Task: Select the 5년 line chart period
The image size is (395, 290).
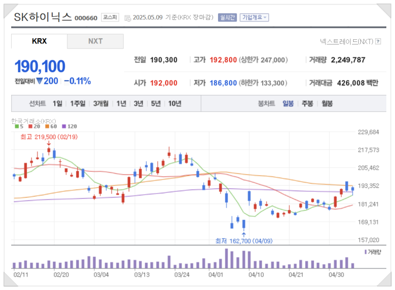Action: [x=156, y=103]
